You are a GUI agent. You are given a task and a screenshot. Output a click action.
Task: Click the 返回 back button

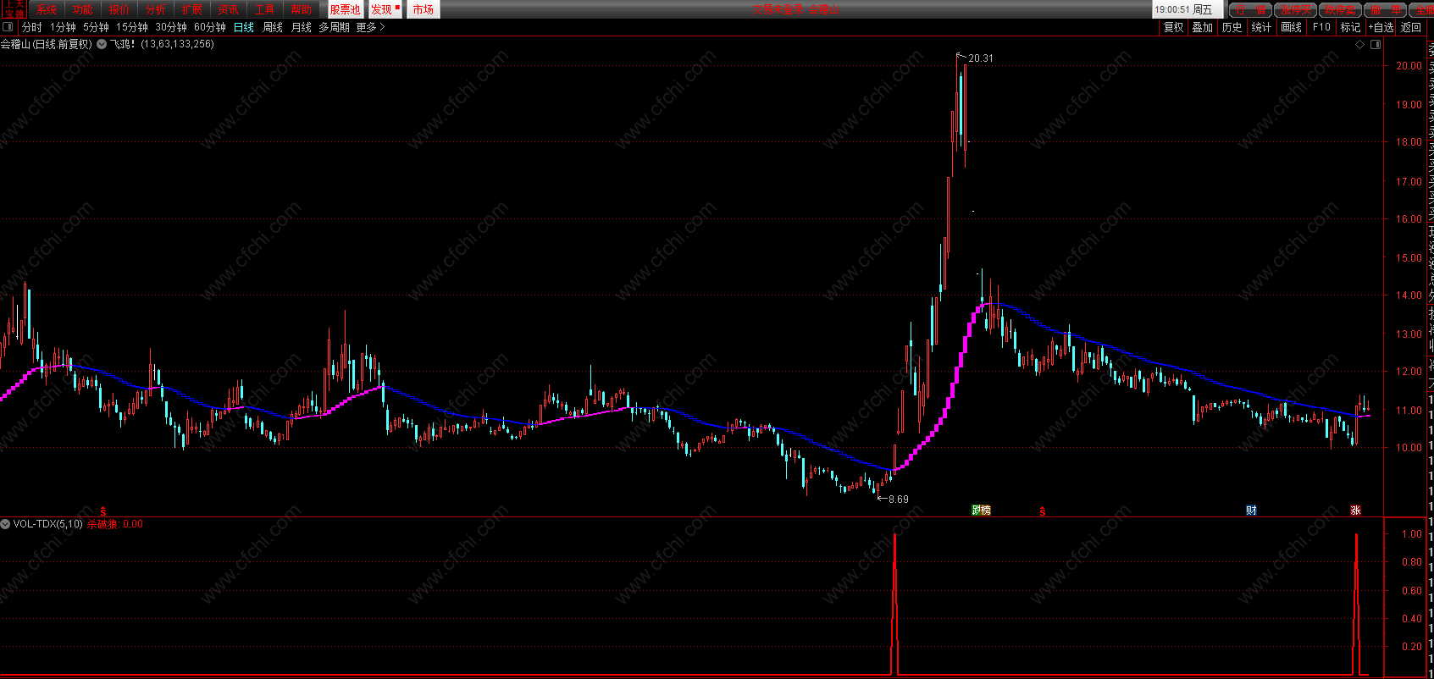pos(1411,27)
